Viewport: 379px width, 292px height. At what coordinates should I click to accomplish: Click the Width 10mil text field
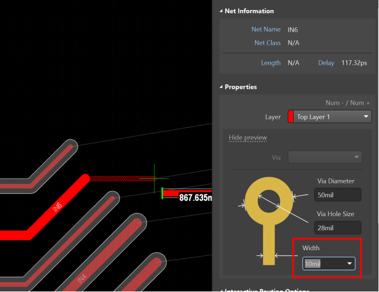(x=322, y=264)
